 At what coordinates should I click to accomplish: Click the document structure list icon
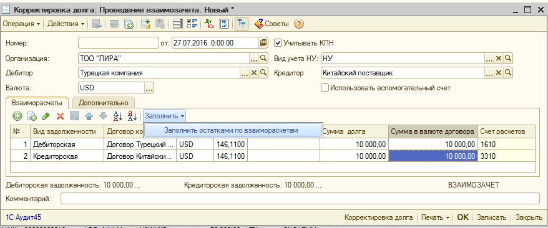tap(178, 24)
